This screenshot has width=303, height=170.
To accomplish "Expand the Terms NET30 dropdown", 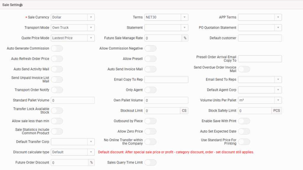I will [166, 17].
